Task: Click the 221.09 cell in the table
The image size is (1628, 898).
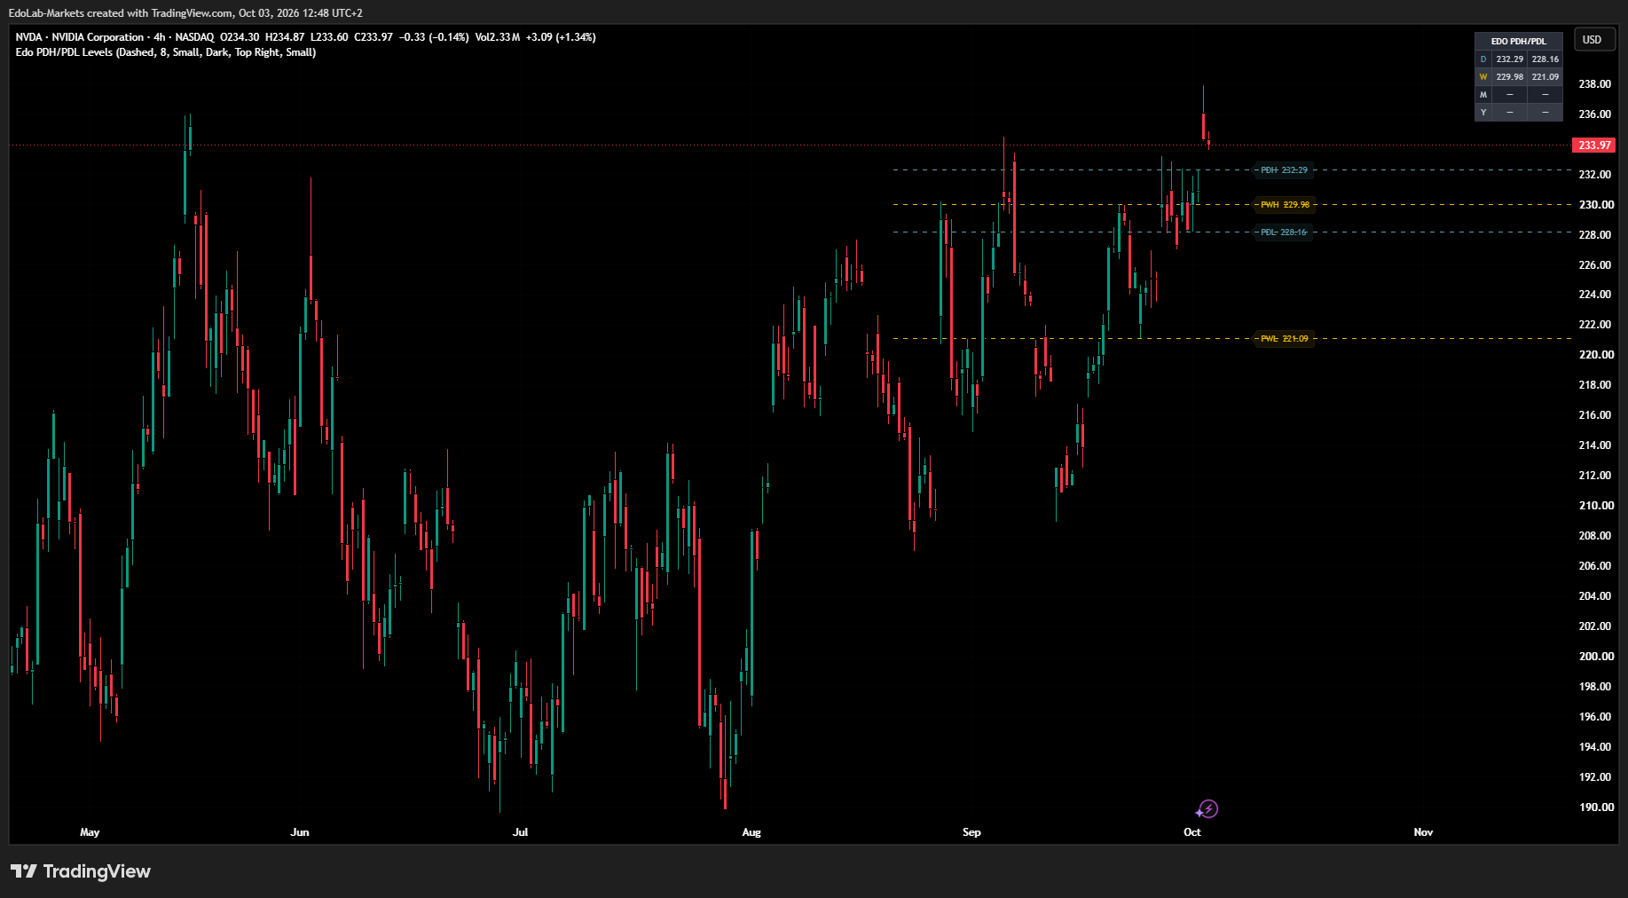Action: (x=1545, y=77)
